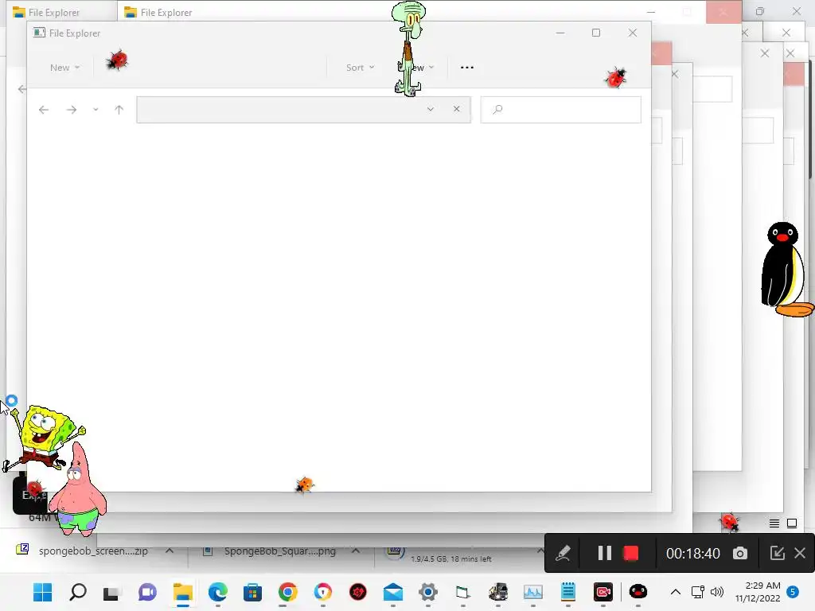
Task: Focus the File Explorer search box
Action: [561, 110]
